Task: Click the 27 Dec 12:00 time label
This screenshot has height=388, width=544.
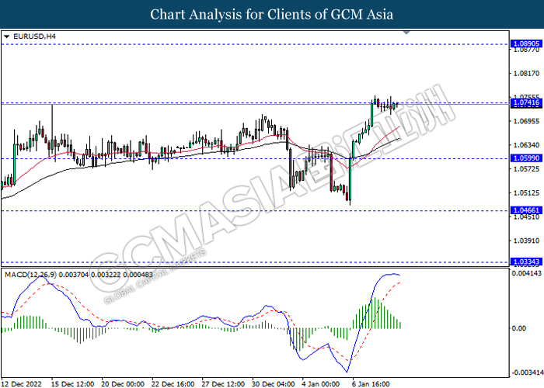Action: click(x=223, y=384)
